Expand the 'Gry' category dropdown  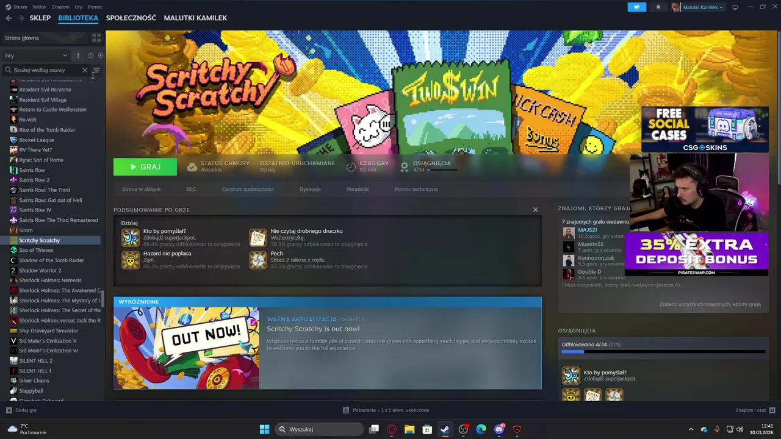[36, 55]
